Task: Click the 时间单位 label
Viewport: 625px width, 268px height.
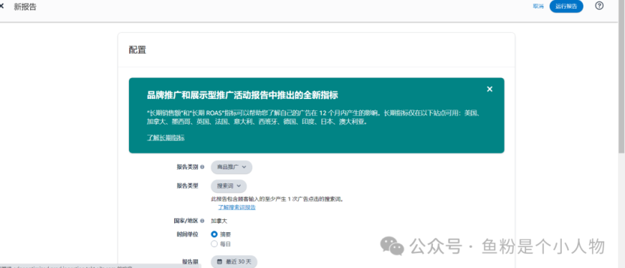Action: click(187, 234)
